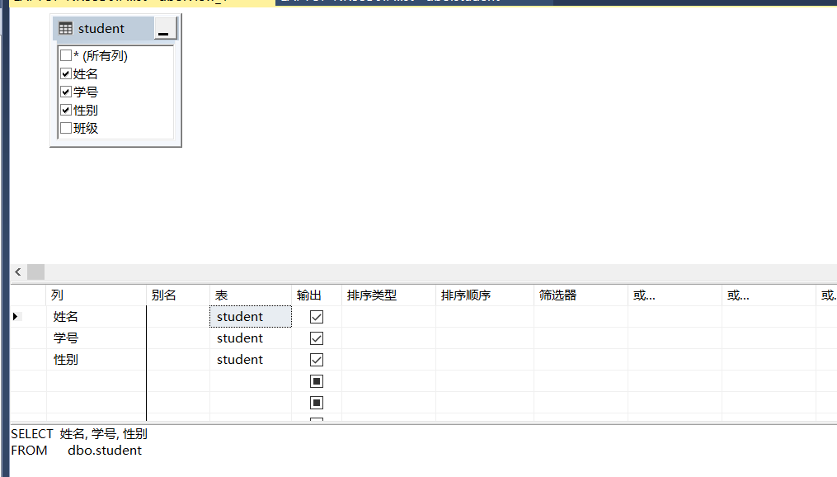Click the student table grid icon
The width and height of the screenshot is (837, 477).
coord(66,28)
